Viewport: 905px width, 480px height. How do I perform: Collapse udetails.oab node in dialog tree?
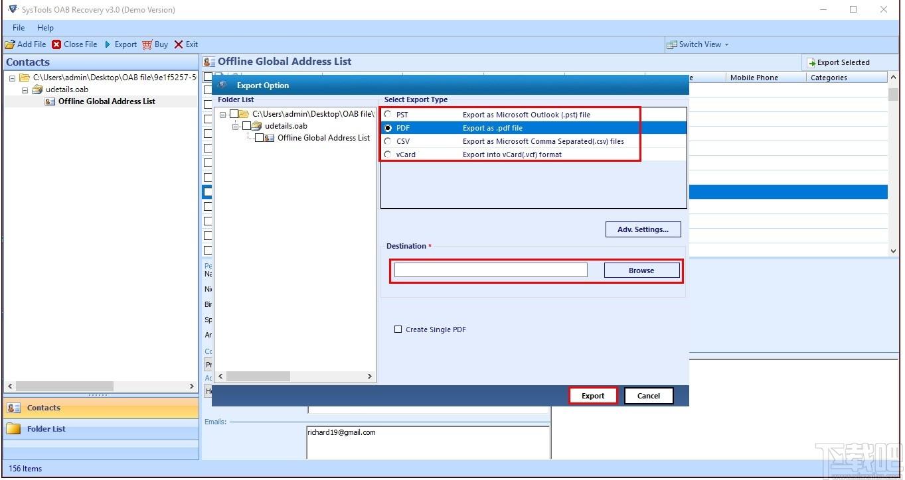tap(235, 126)
